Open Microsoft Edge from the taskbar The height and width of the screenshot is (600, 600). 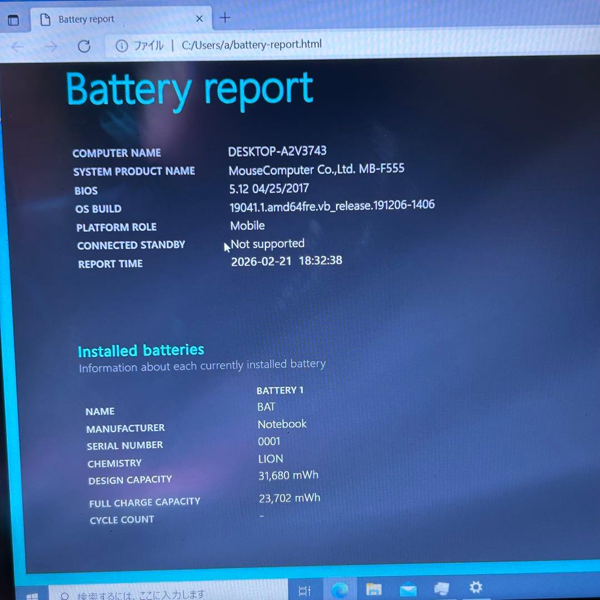[x=341, y=588]
